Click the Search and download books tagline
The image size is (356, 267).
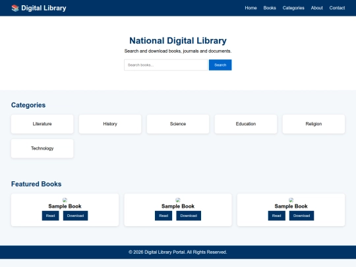[178, 51]
